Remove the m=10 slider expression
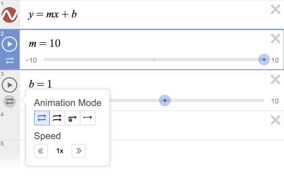 tap(275, 39)
